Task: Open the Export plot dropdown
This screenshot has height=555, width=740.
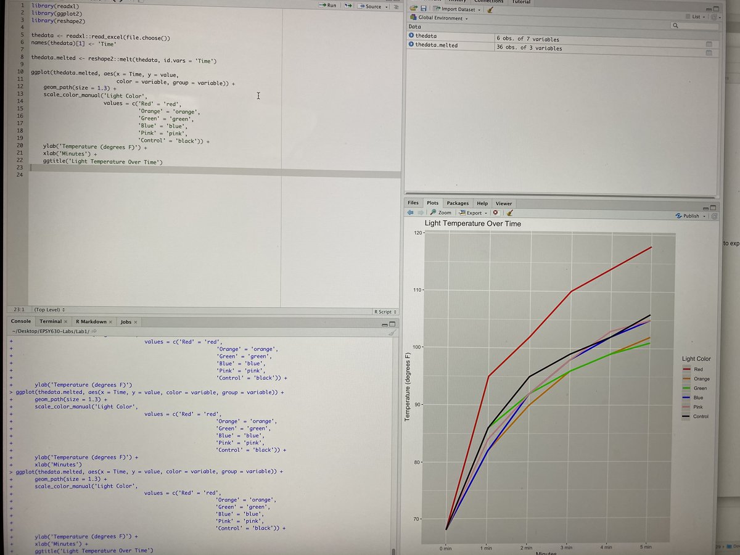Action: pos(473,213)
